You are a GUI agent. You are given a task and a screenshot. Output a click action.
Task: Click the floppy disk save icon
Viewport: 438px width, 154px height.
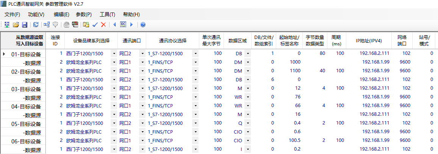pos(24,25)
